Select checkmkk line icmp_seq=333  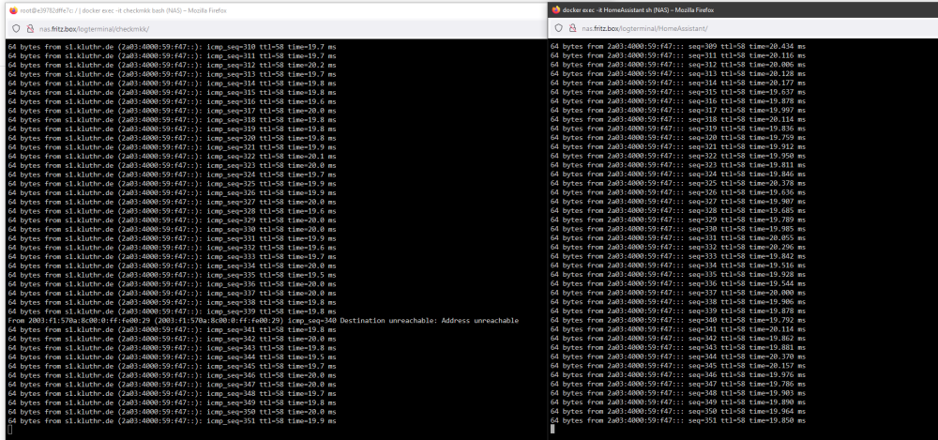point(172,256)
